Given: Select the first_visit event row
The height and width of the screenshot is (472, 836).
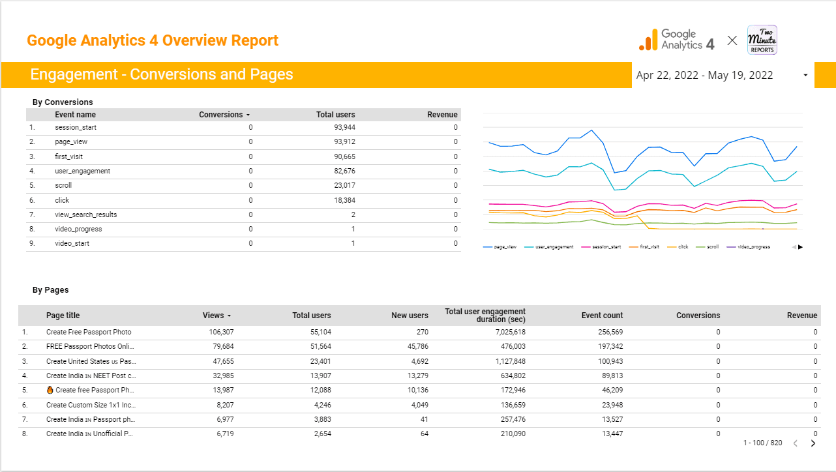Looking at the screenshot, I should pyautogui.click(x=243, y=157).
